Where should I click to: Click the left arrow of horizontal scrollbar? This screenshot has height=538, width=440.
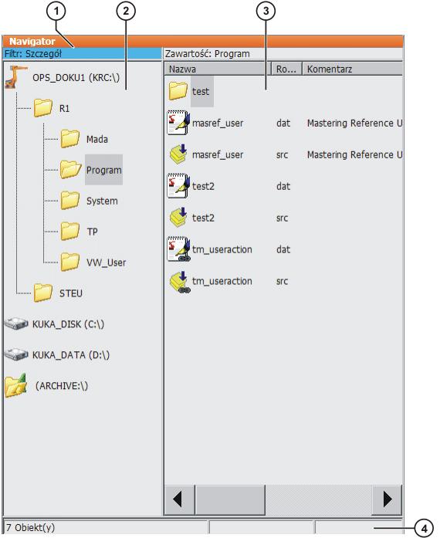(180, 499)
